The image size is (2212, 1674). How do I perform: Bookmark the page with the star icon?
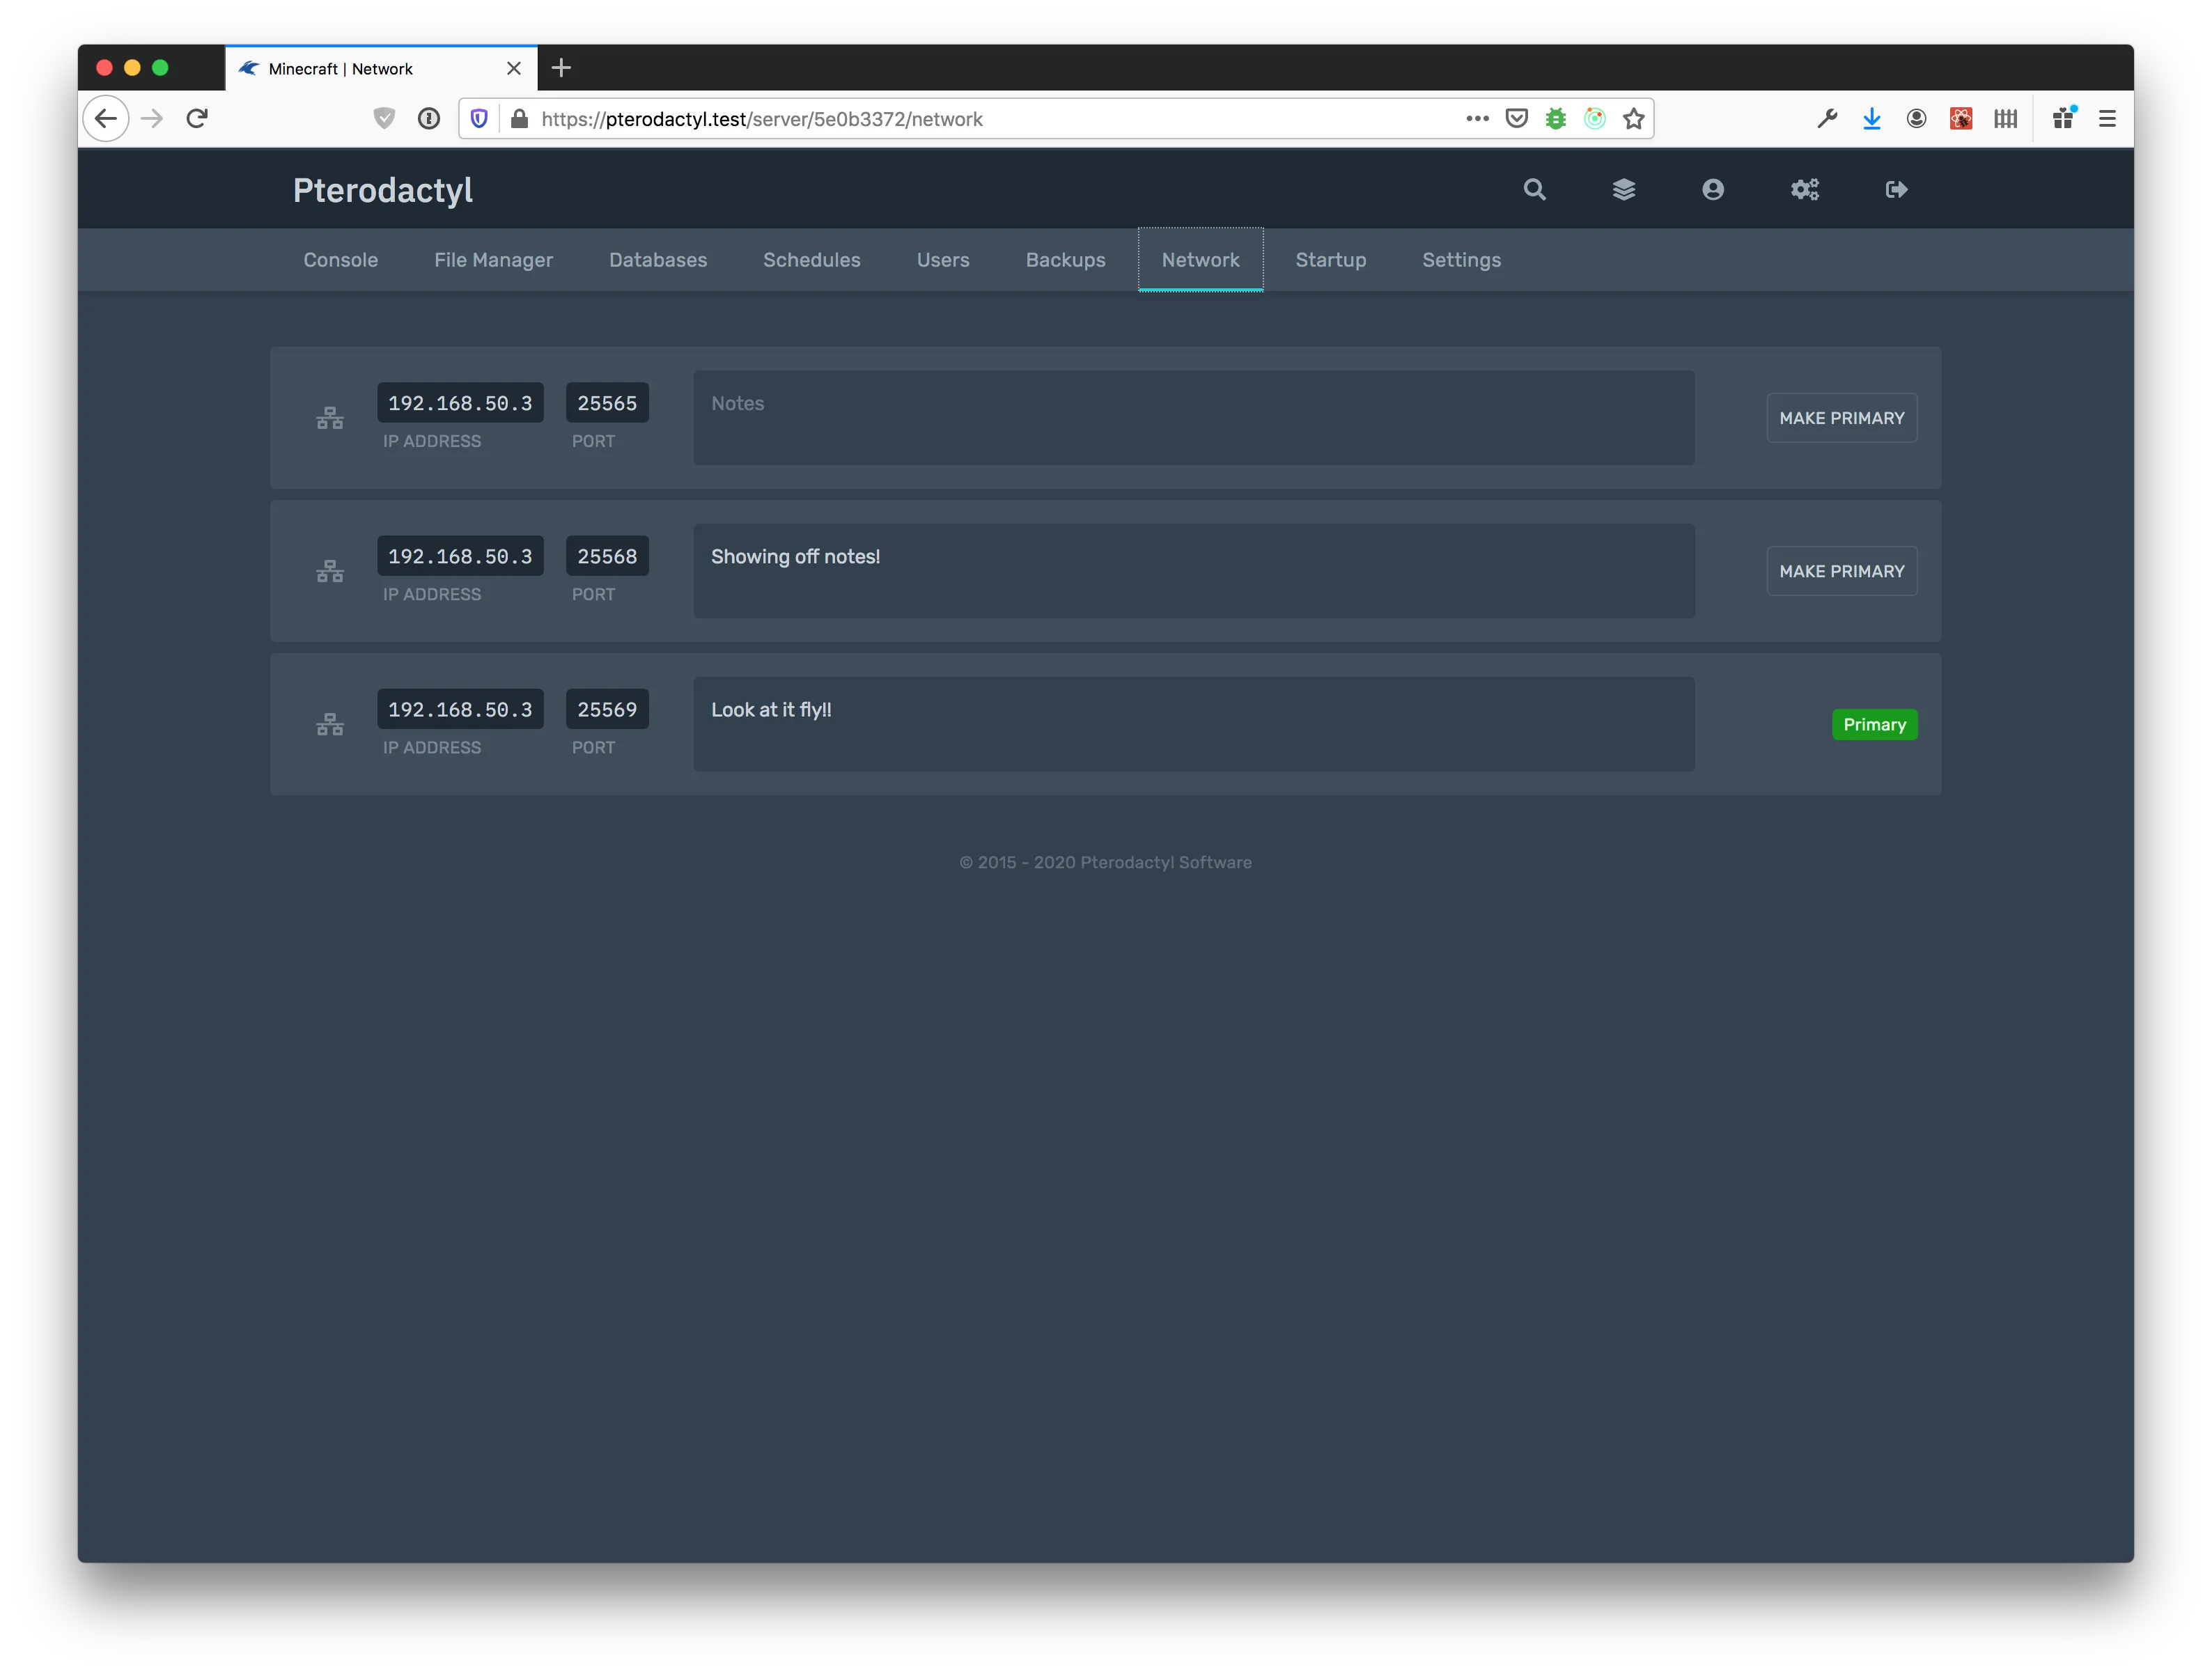tap(1634, 118)
